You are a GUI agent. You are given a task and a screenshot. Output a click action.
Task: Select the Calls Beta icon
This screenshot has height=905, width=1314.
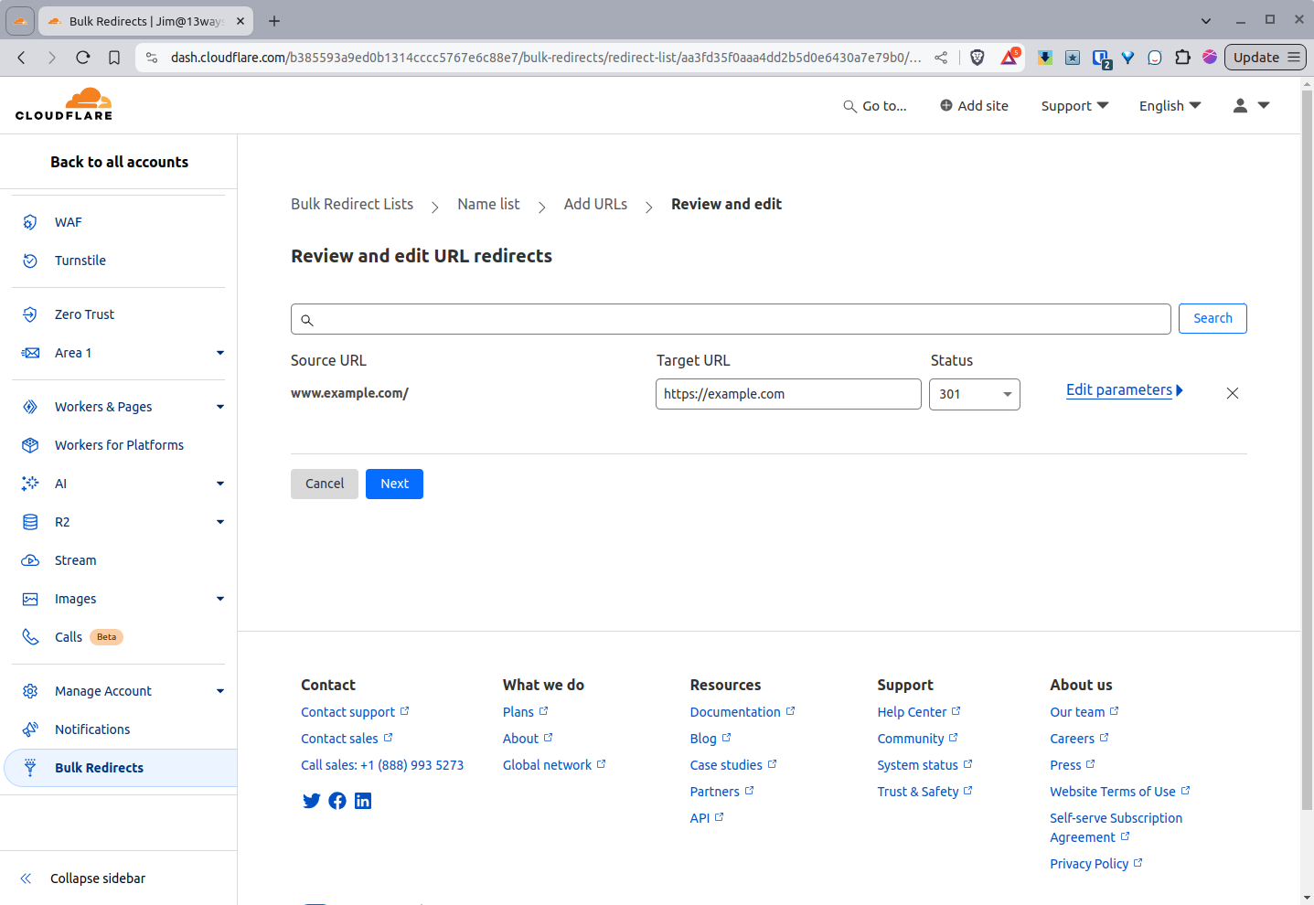coord(28,637)
